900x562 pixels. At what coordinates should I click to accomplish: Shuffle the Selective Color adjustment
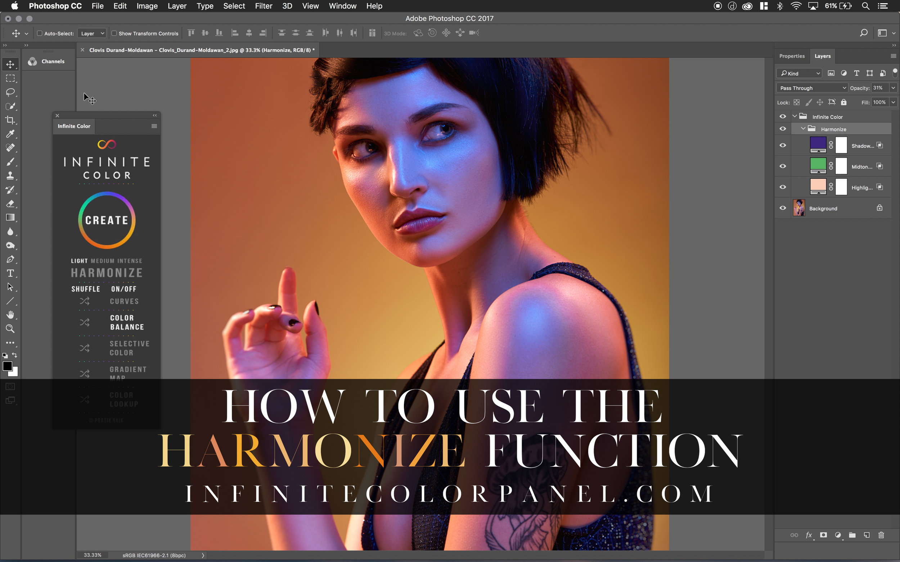point(85,348)
